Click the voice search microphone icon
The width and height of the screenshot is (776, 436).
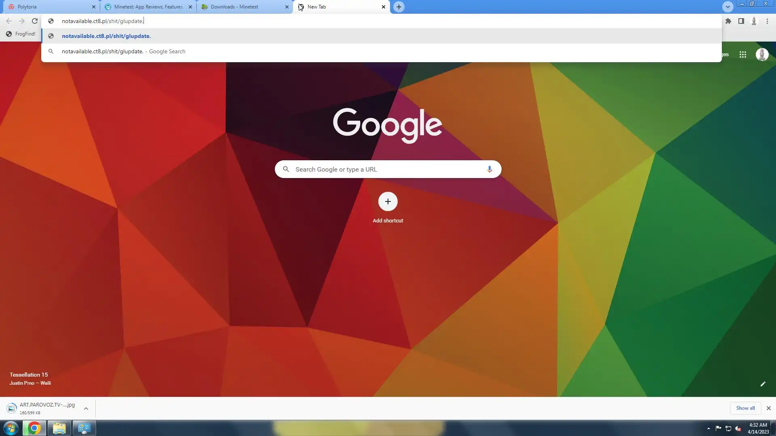[489, 169]
